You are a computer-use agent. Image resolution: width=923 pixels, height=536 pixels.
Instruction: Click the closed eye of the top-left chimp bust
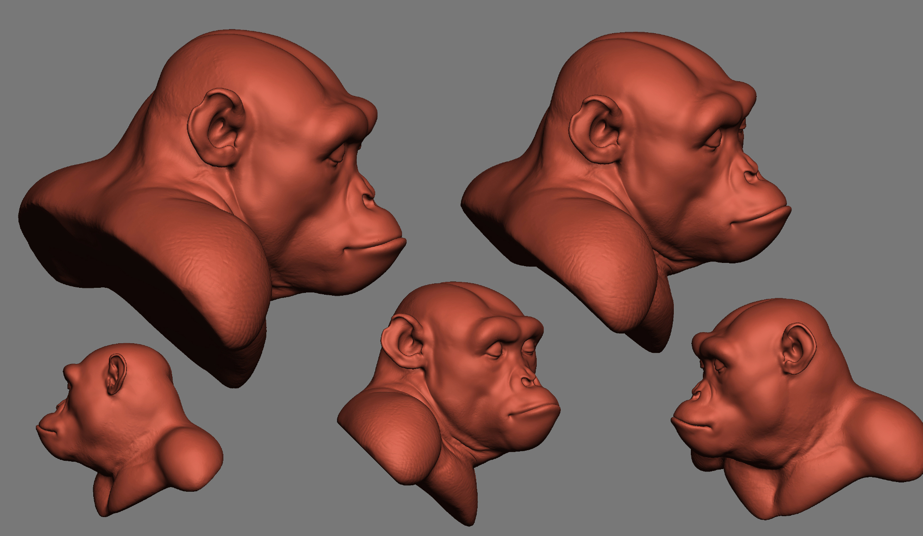337,157
